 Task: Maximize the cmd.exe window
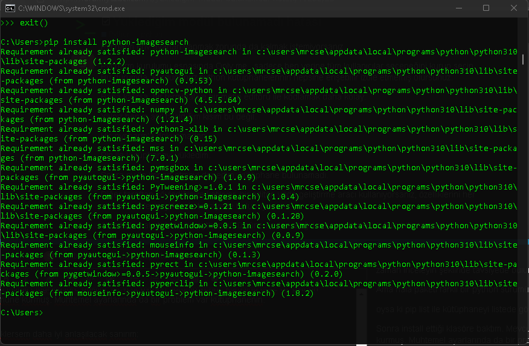point(486,8)
